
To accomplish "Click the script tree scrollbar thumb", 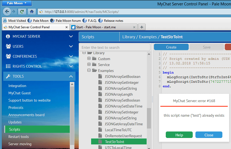I will pyautogui.click(x=149, y=118).
